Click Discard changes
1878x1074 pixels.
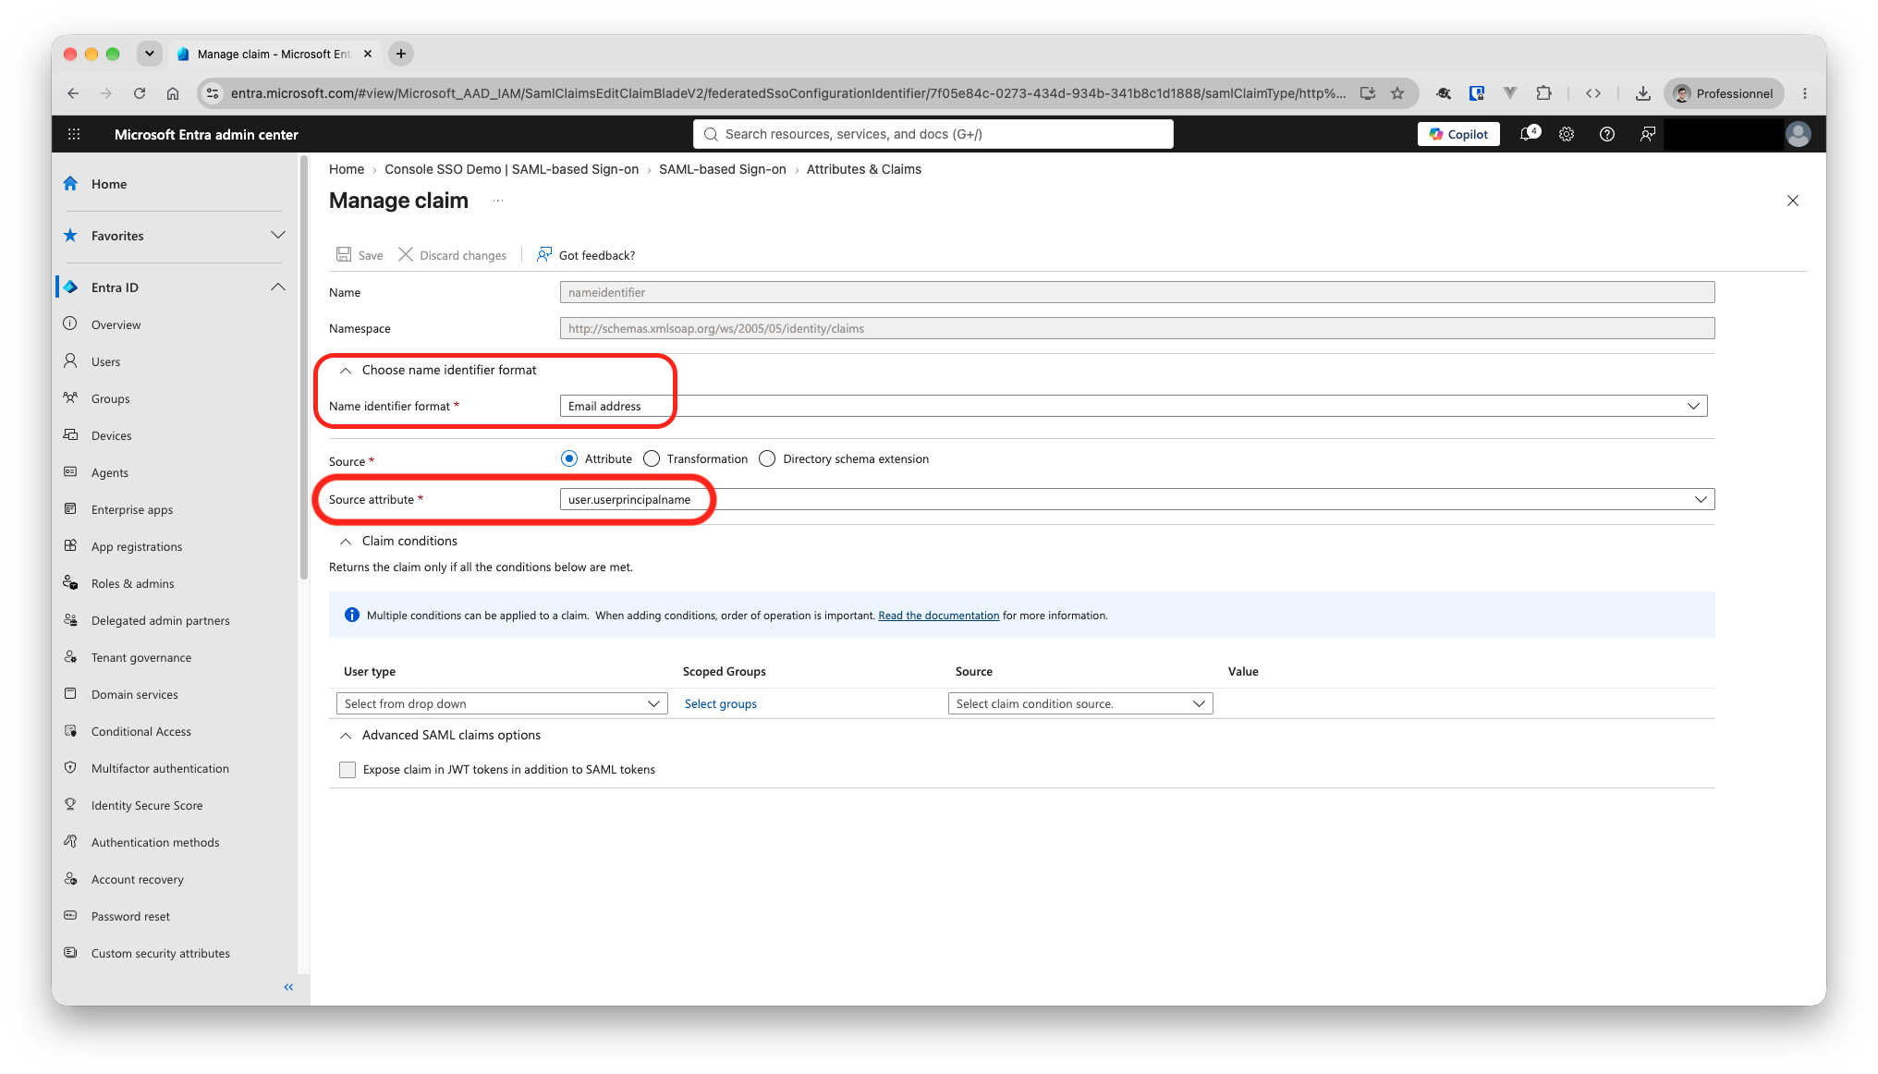(453, 255)
